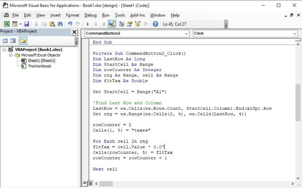
Task: Toggle Design Mode in the toolbar
Action: 111,24
